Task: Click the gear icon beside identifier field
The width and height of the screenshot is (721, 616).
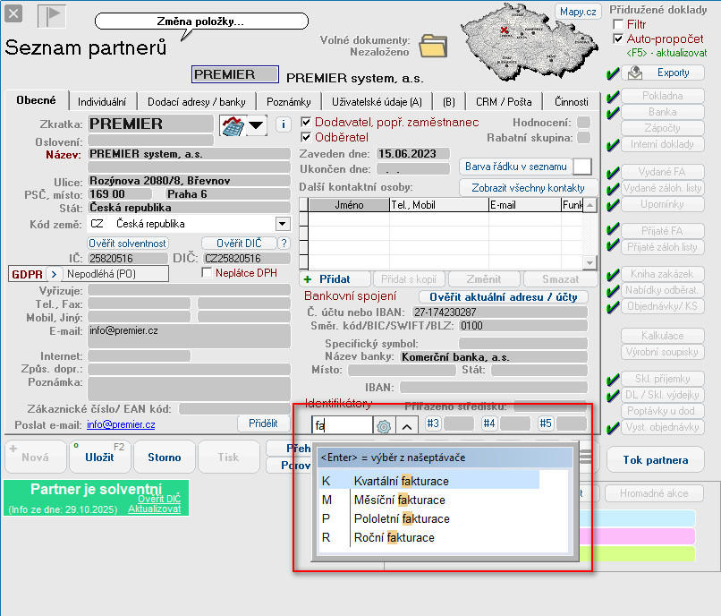Action: pos(384,426)
